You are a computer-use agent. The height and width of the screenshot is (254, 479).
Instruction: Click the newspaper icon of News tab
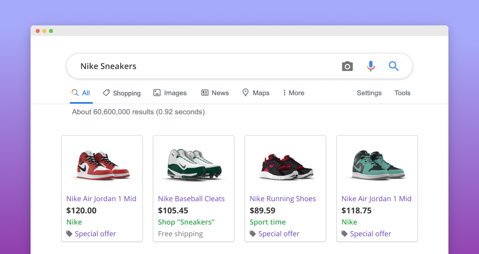[x=205, y=92]
